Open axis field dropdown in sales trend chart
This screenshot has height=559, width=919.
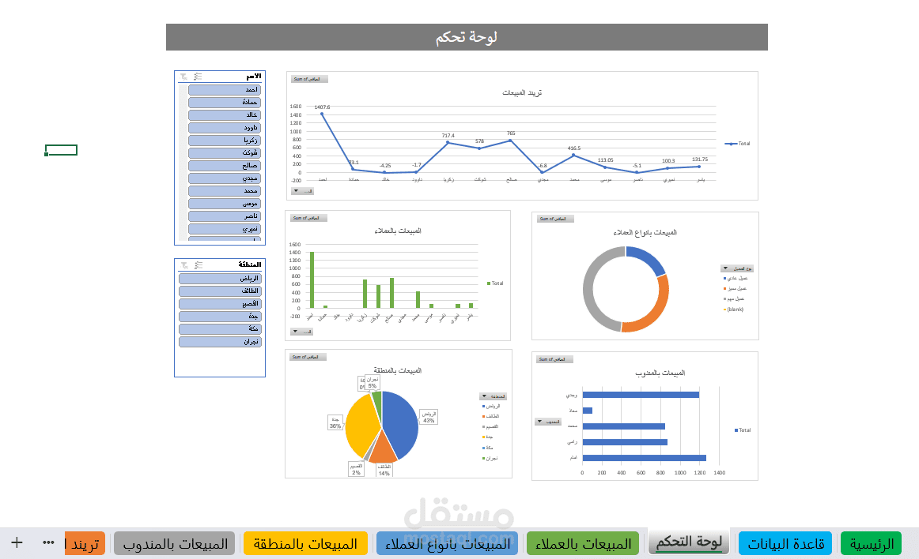pyautogui.click(x=302, y=191)
